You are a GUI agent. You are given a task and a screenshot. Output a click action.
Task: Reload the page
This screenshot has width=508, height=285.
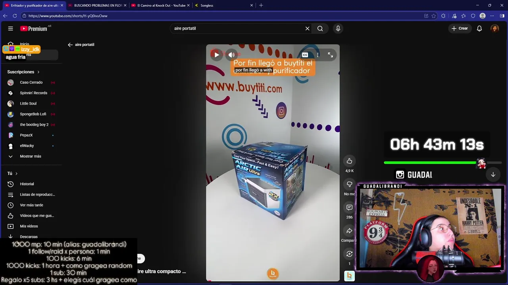pos(15,16)
